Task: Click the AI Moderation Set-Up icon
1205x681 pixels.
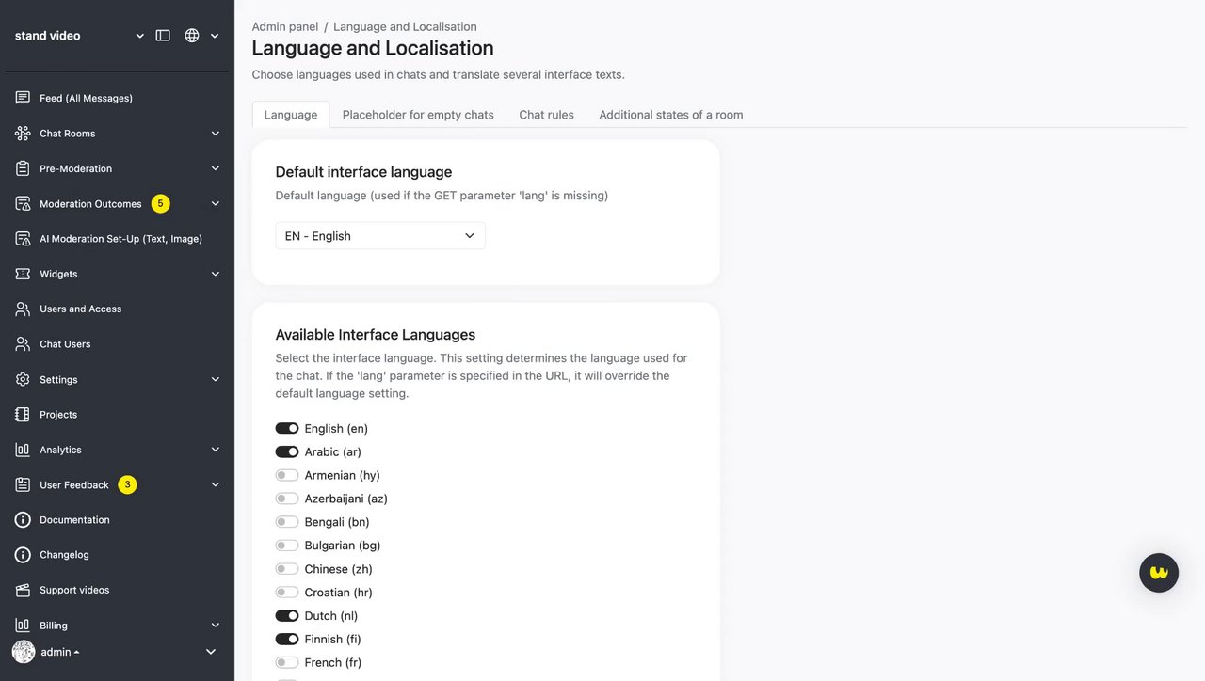Action: coord(23,239)
